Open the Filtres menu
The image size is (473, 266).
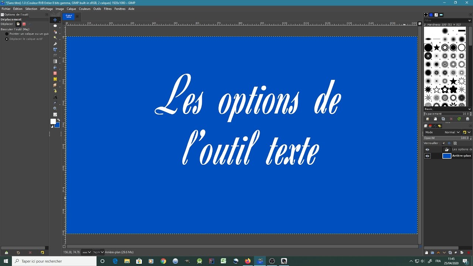coord(108,8)
